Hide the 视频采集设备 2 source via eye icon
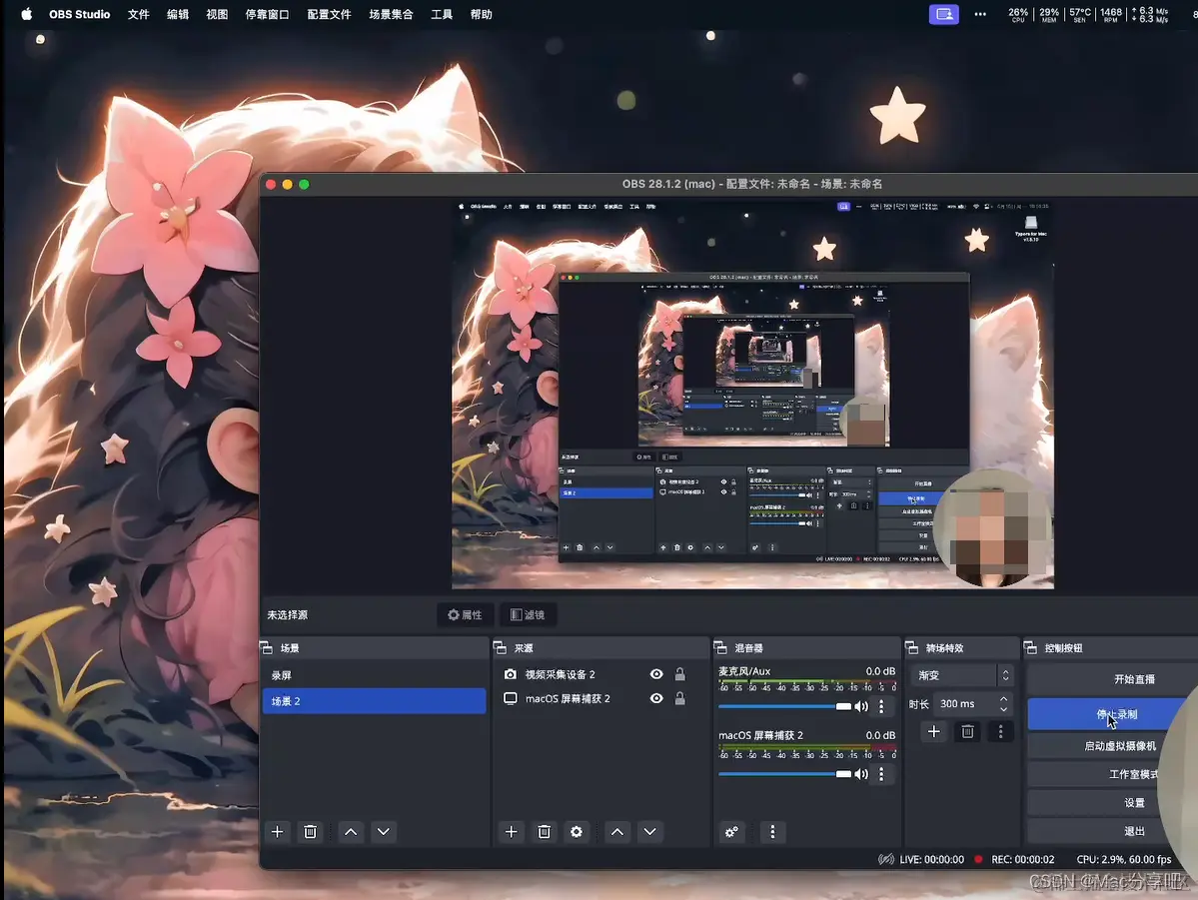Viewport: 1198px width, 900px height. pos(656,674)
